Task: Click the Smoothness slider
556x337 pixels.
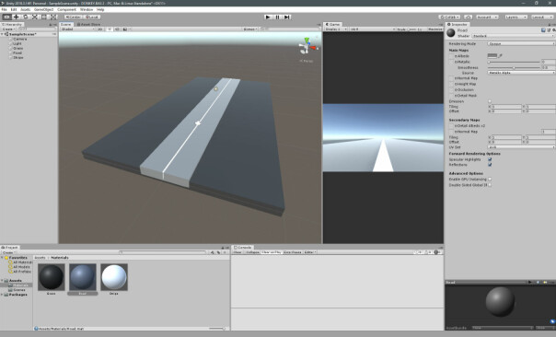Action: click(514, 68)
